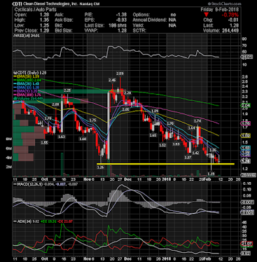
Task: Click the 1.19 low price label
Action: point(211,174)
